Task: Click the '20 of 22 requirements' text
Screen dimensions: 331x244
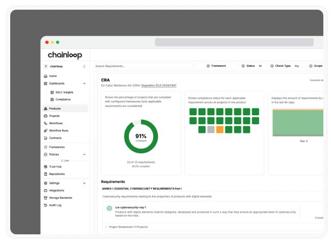Action: coord(141,162)
